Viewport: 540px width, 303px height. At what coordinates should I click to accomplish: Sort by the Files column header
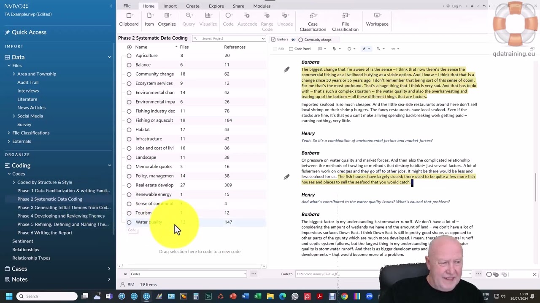pyautogui.click(x=184, y=47)
